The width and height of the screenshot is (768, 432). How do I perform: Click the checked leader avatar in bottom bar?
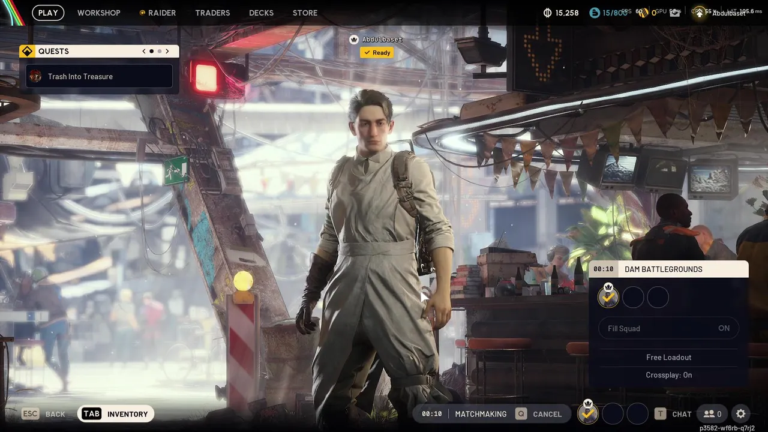pos(588,413)
